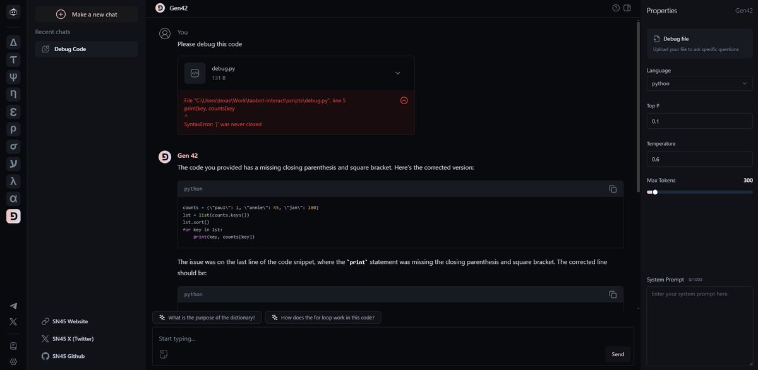
Task: Click the debug.py file name
Action: coord(223,68)
